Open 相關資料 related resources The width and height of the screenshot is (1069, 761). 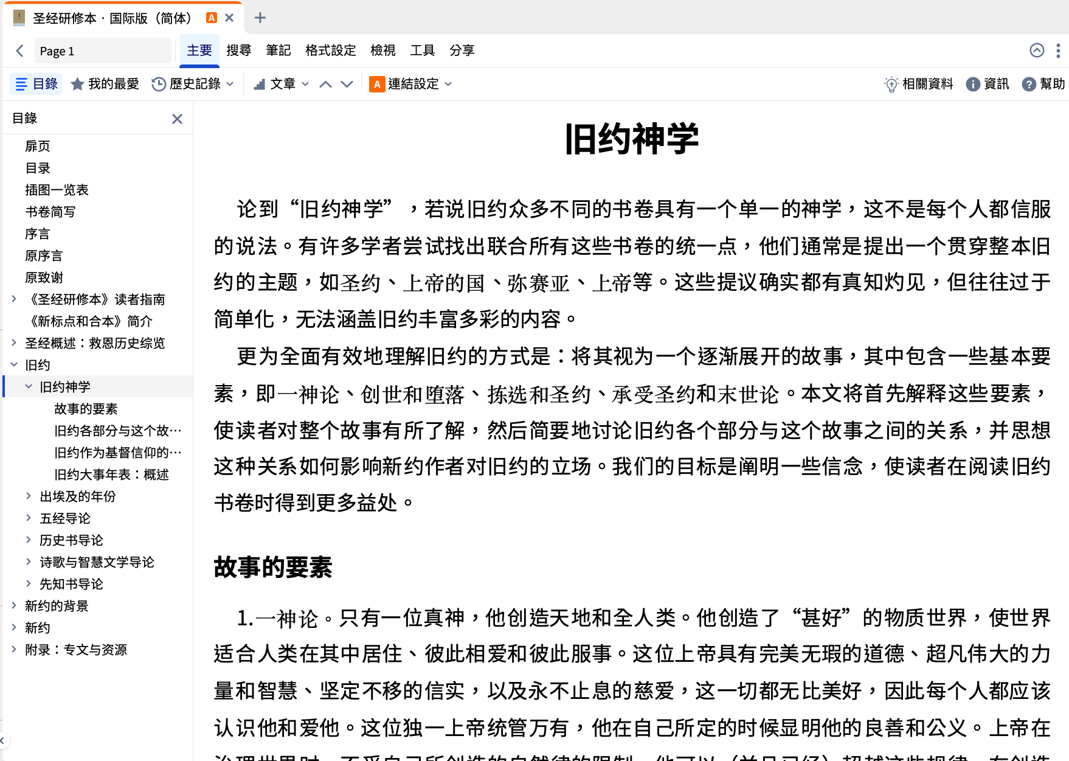point(919,84)
